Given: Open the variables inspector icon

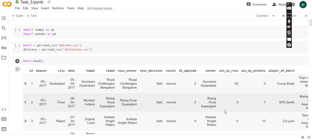Looking at the screenshot, I should pos(4,38).
